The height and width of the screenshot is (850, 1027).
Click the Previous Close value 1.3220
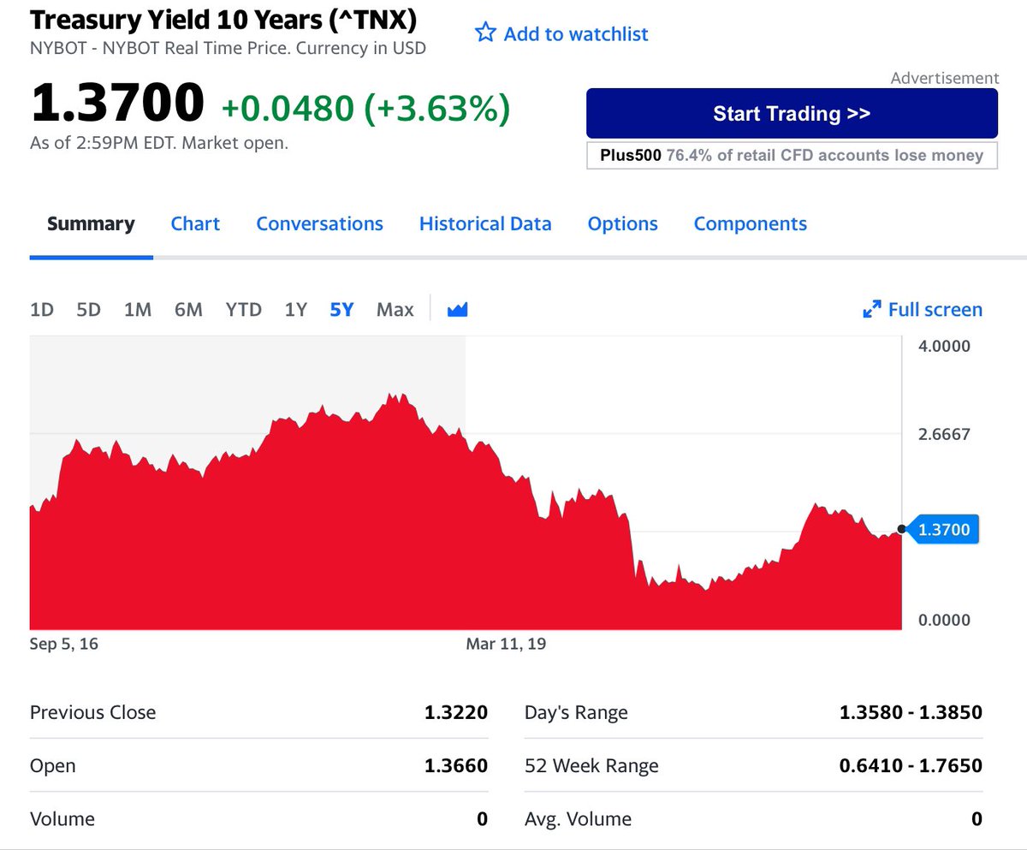(x=456, y=712)
